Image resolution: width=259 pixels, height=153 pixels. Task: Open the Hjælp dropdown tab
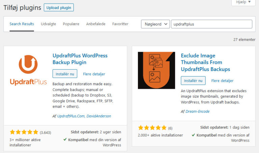click(243, 2)
